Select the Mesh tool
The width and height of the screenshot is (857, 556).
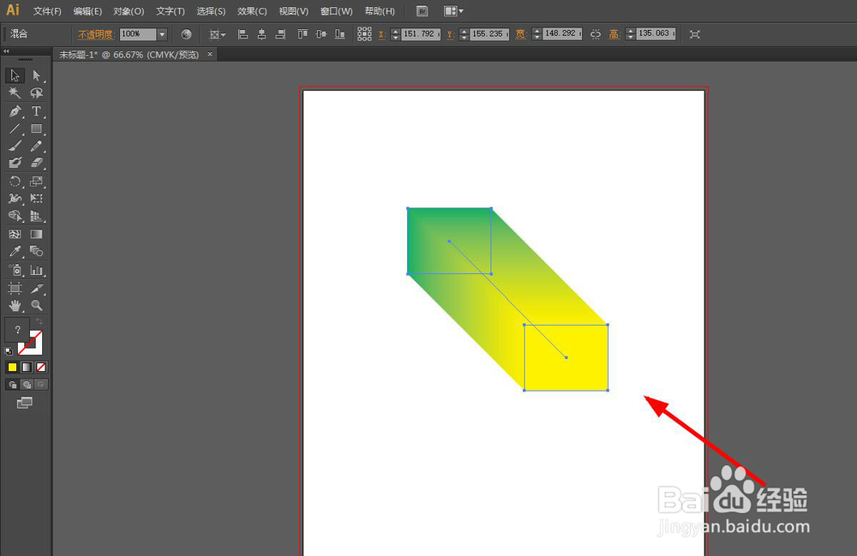pos(15,234)
